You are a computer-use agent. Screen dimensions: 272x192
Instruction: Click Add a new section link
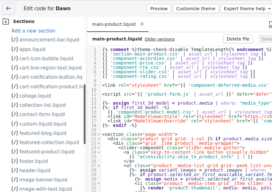[x=34, y=31]
